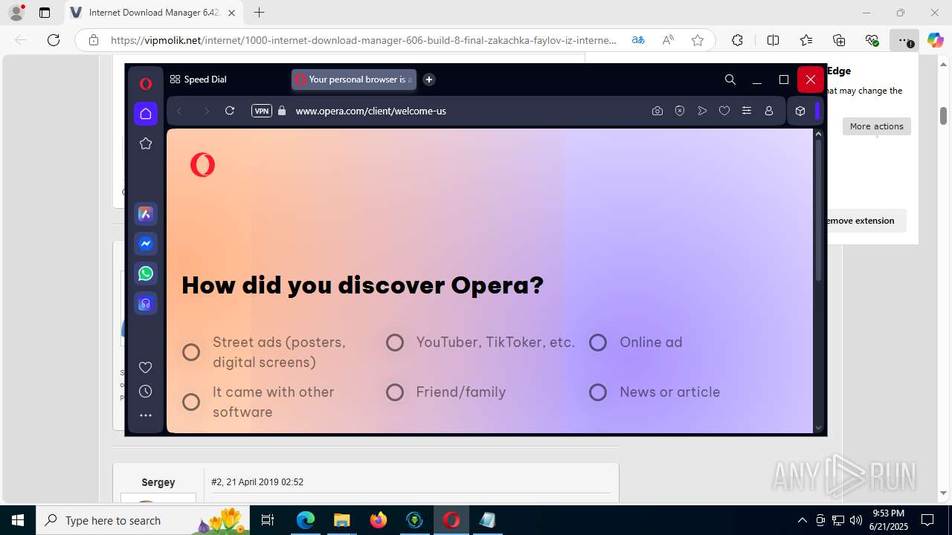This screenshot has height=535, width=952.
Task: Select 'Street ads (posters, digital screens)' option
Action: [191, 352]
